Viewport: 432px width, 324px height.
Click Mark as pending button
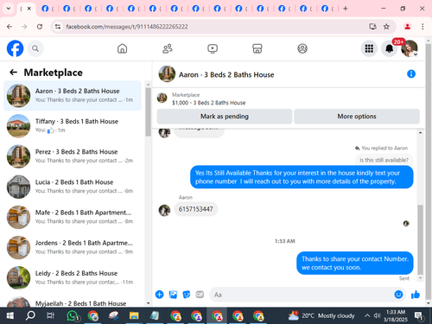(x=225, y=117)
